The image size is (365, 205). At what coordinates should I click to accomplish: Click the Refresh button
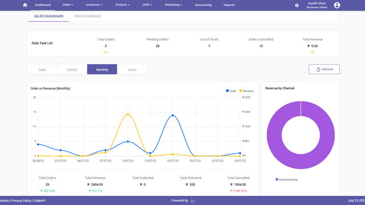(324, 69)
